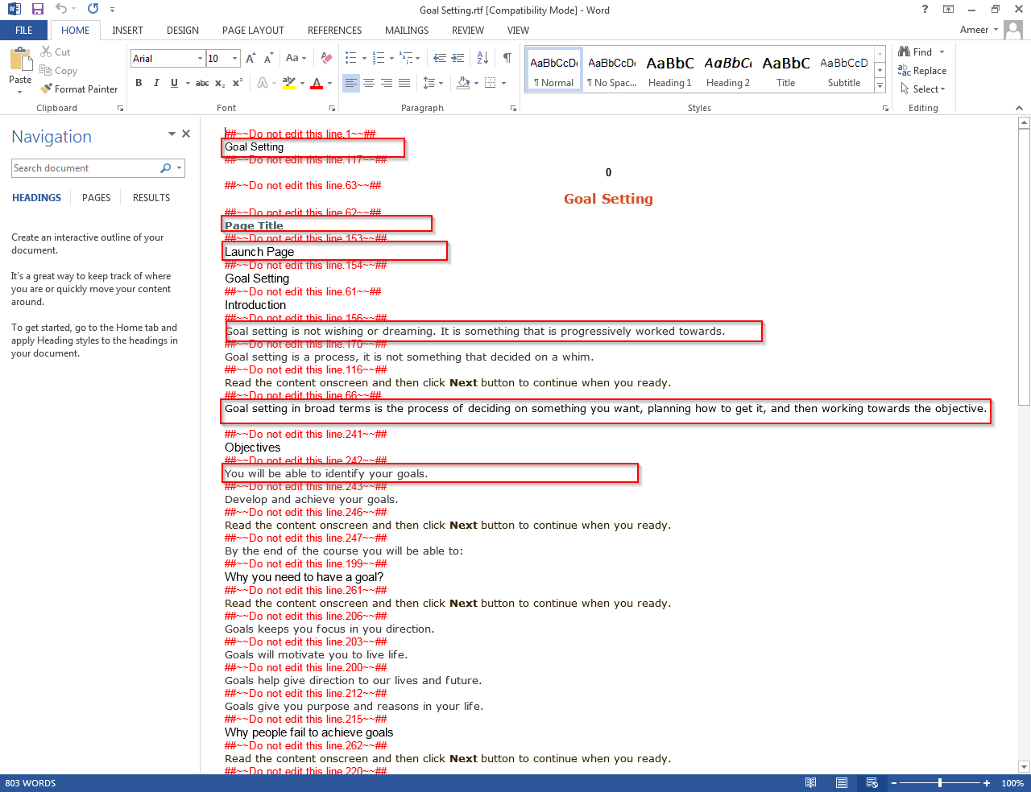Click the Replace button
Viewport: 1031px width, 792px height.
[x=922, y=71]
